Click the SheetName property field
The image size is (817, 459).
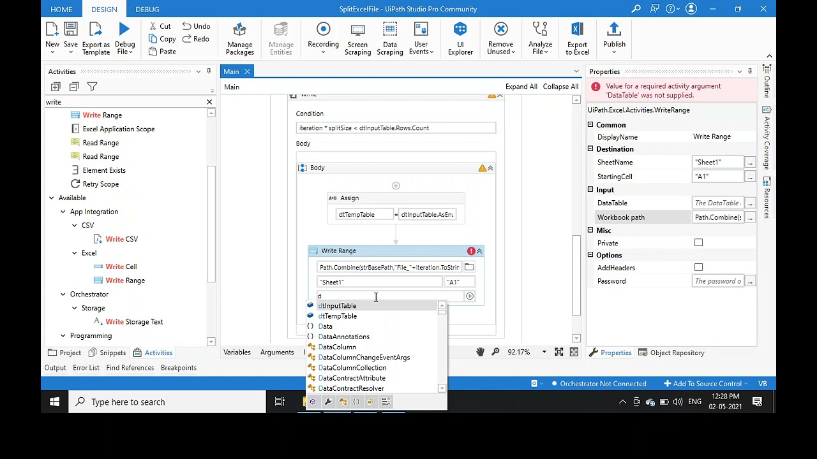718,163
